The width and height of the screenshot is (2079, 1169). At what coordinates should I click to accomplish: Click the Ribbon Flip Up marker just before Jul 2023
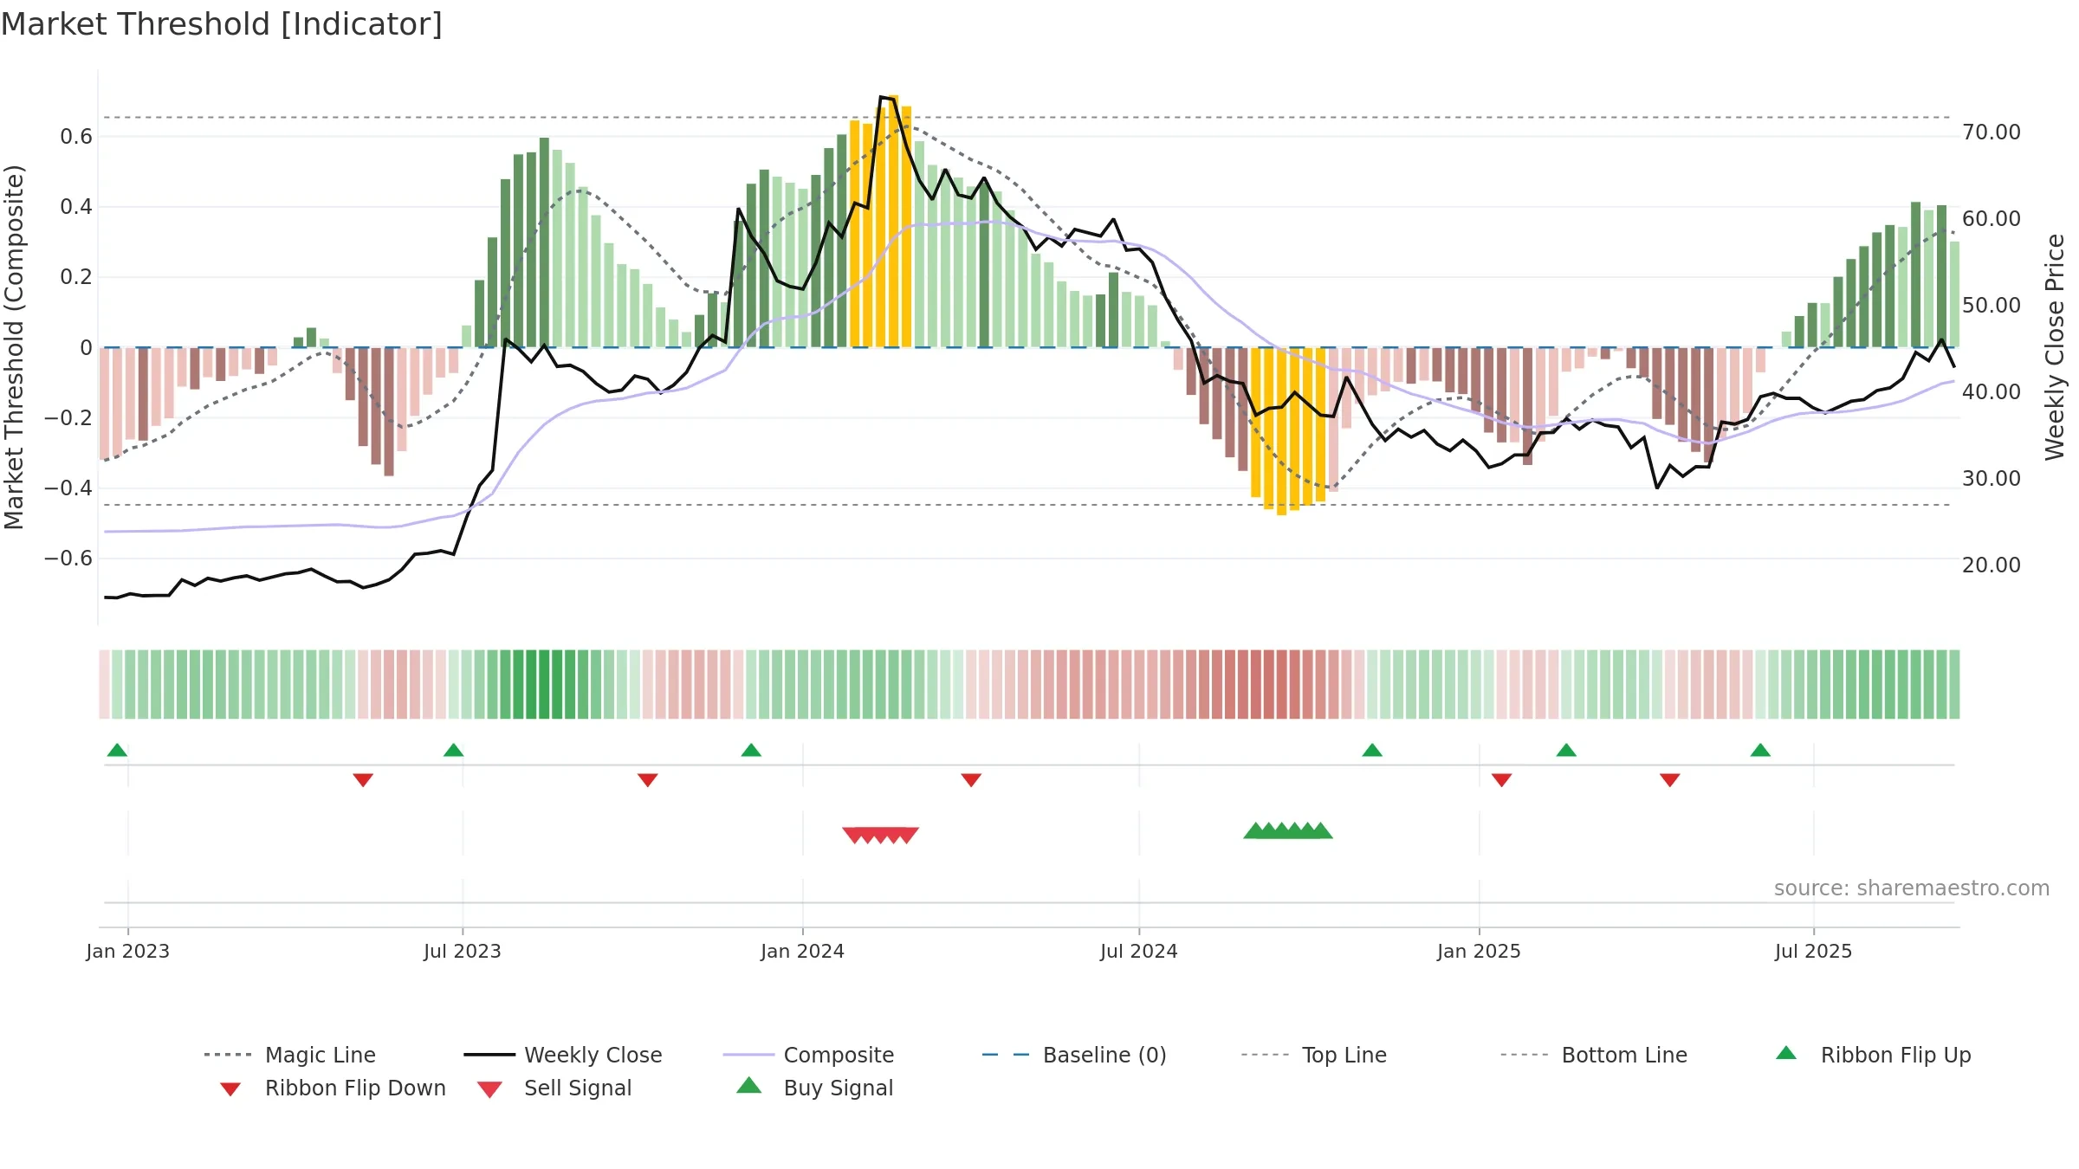pos(453,750)
